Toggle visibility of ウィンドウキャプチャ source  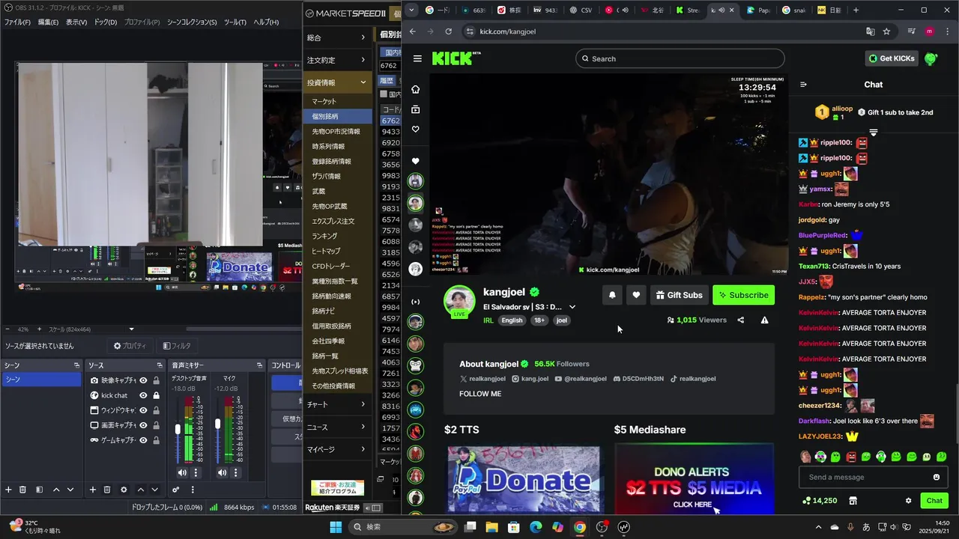[x=143, y=410]
